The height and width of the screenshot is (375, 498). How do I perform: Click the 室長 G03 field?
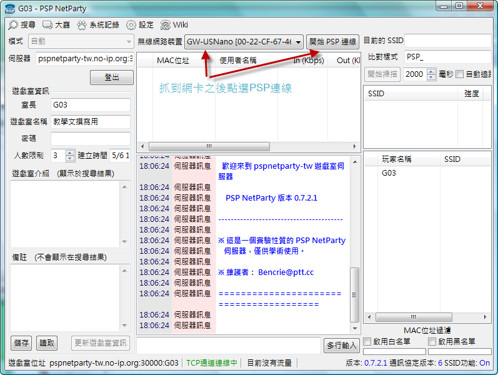tap(91, 105)
